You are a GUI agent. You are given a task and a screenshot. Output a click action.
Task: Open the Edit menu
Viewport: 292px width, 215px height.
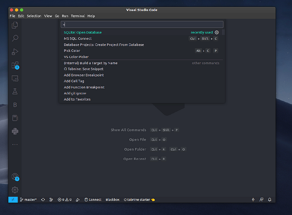(x=21, y=16)
